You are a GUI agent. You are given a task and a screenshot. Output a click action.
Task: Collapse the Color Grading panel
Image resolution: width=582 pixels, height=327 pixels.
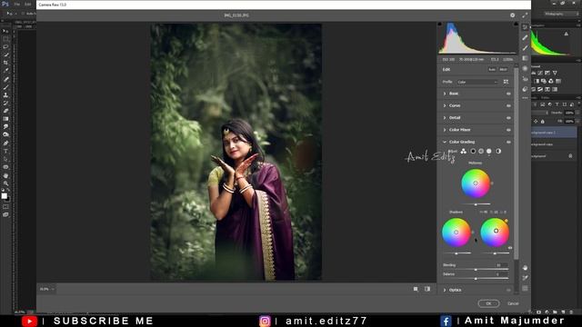pyautogui.click(x=445, y=142)
